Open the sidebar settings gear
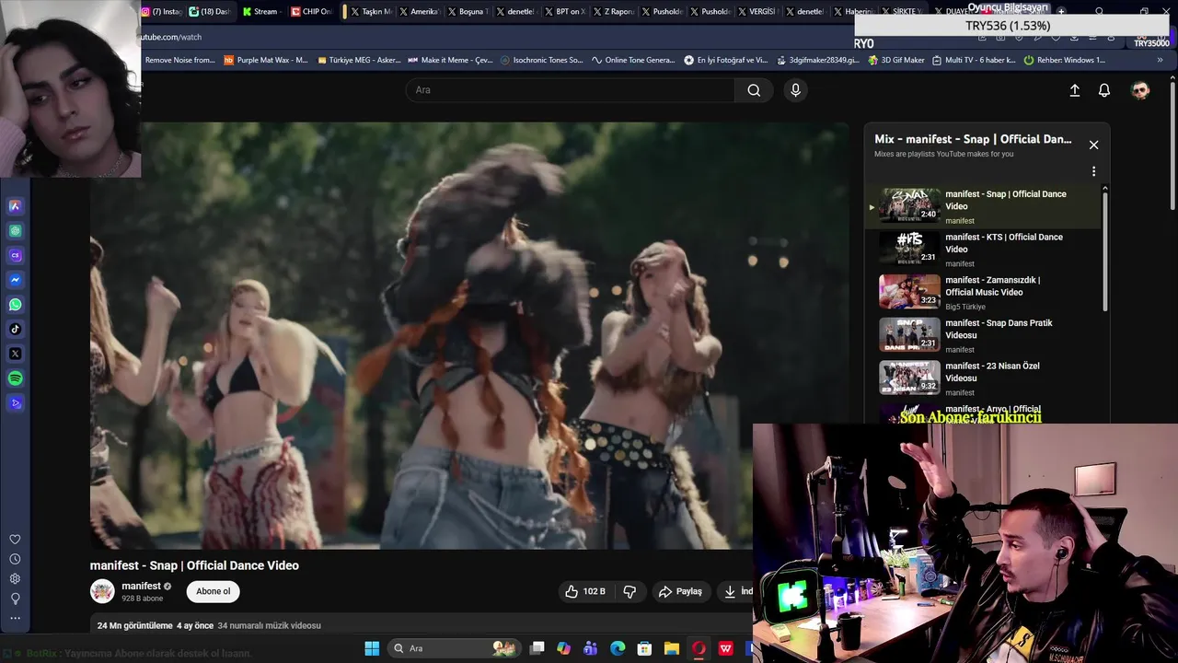Screen dimensions: 1178x663 coord(15,579)
